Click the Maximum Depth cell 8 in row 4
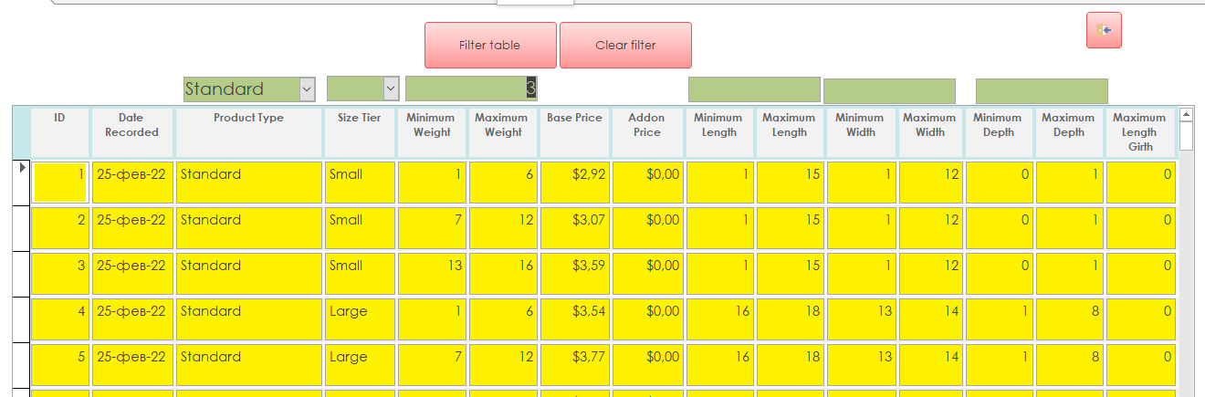Image resolution: width=1205 pixels, height=397 pixels. (1070, 319)
